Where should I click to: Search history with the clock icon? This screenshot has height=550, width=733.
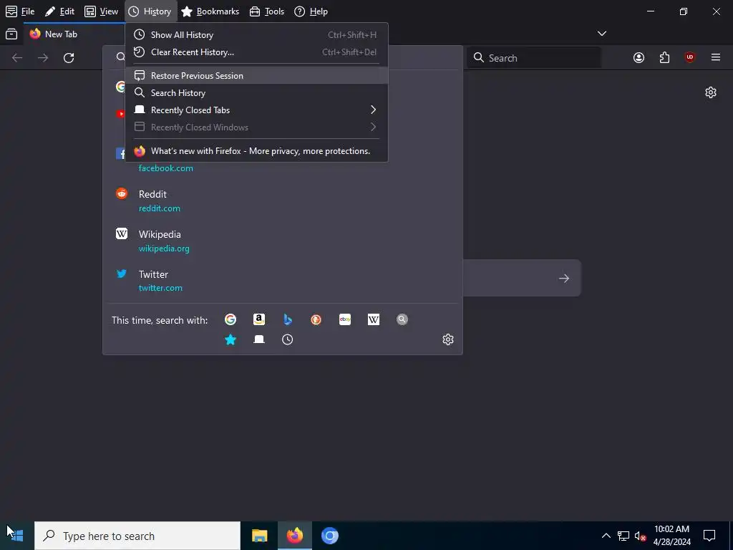[x=288, y=339]
